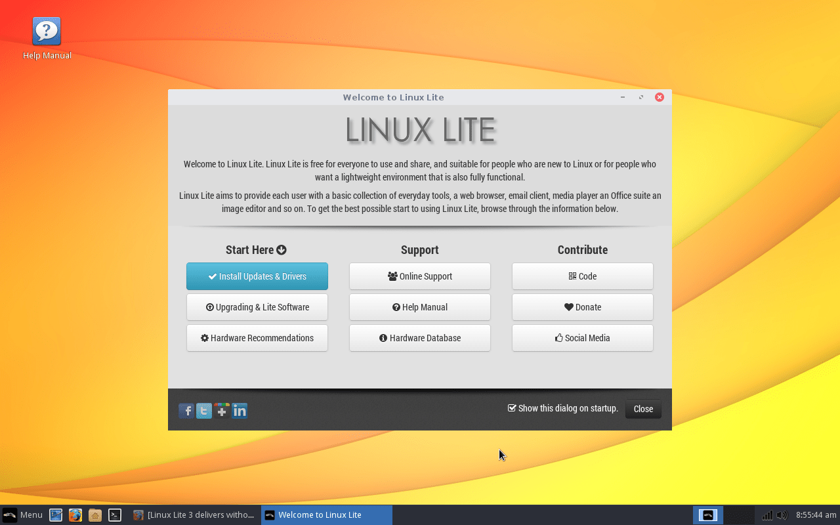Viewport: 840px width, 525px height.
Task: Open Online Support
Action: (x=420, y=276)
